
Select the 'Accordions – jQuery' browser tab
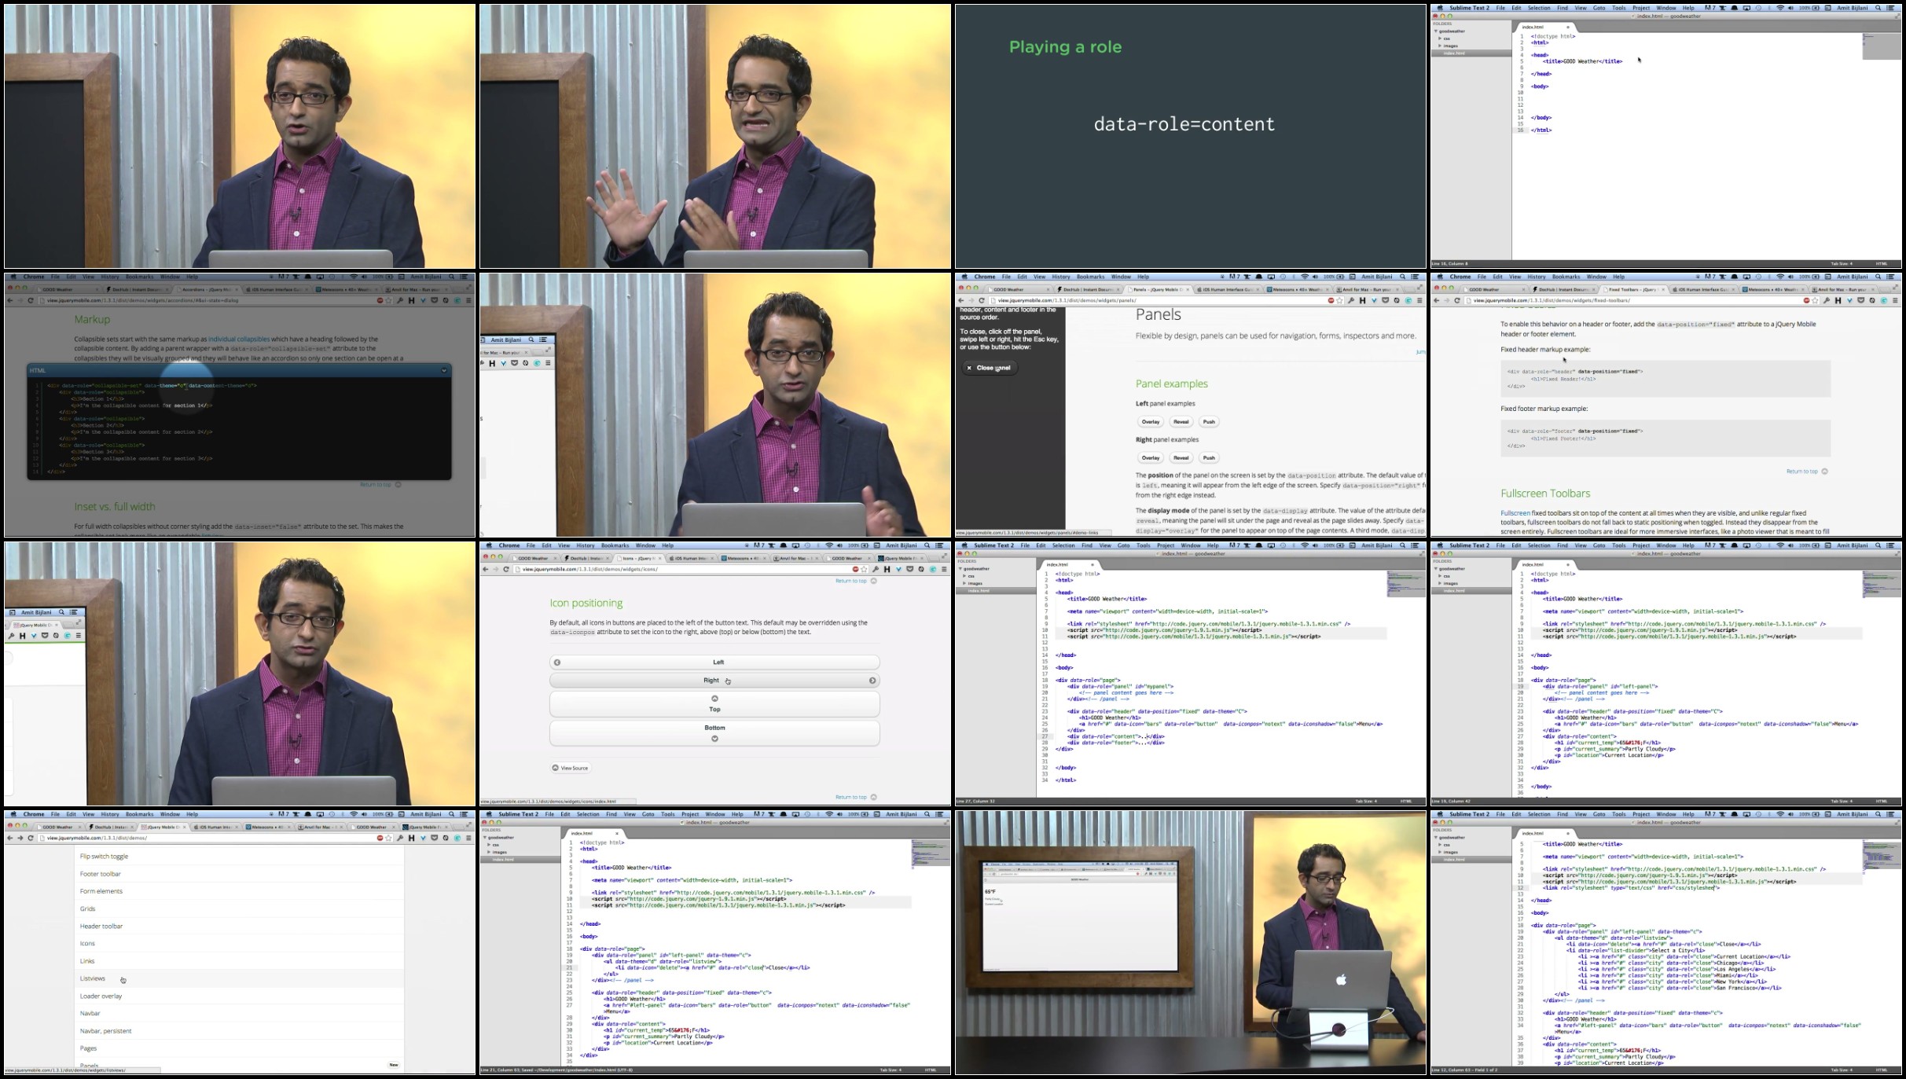point(206,289)
